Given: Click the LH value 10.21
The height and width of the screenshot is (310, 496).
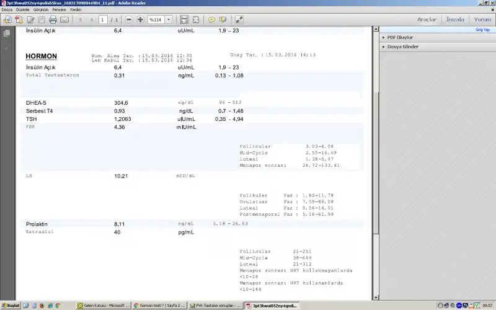Looking at the screenshot, I should 121,176.
